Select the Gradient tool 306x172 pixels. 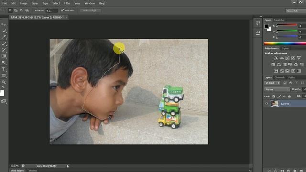[4, 56]
